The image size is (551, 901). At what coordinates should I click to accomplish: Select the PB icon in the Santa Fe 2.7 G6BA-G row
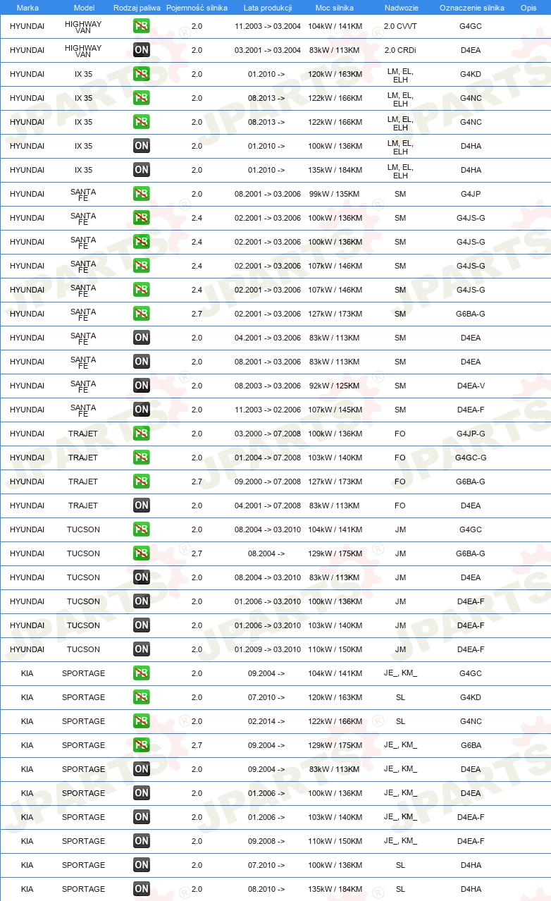(x=142, y=314)
